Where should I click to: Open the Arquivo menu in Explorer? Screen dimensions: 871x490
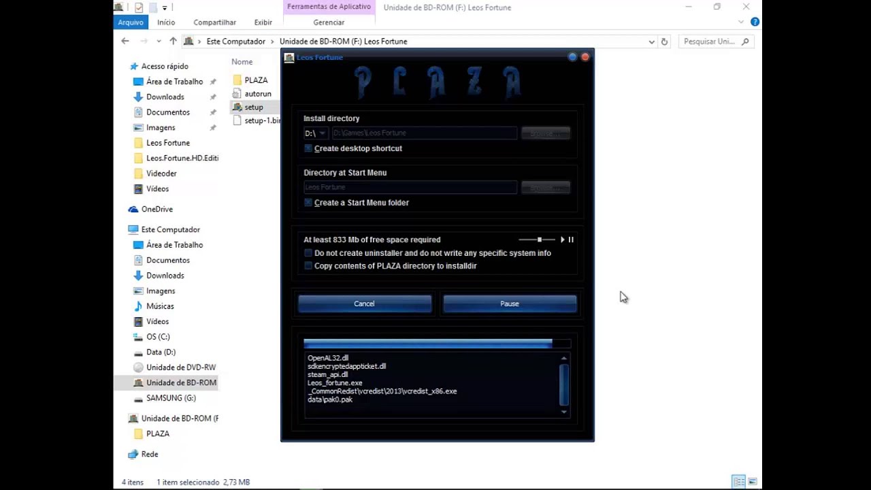(x=131, y=22)
